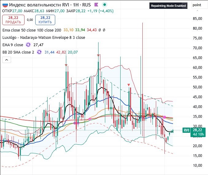The image size is (208, 175).
Task: Click the 10,00 price axis label
Action: [197, 165]
